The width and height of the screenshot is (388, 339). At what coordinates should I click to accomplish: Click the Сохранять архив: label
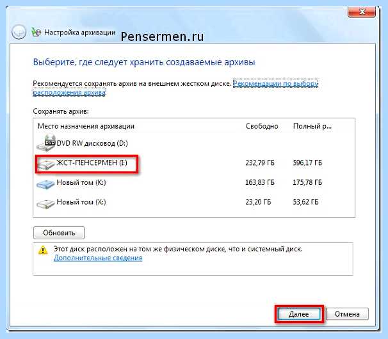(x=61, y=111)
